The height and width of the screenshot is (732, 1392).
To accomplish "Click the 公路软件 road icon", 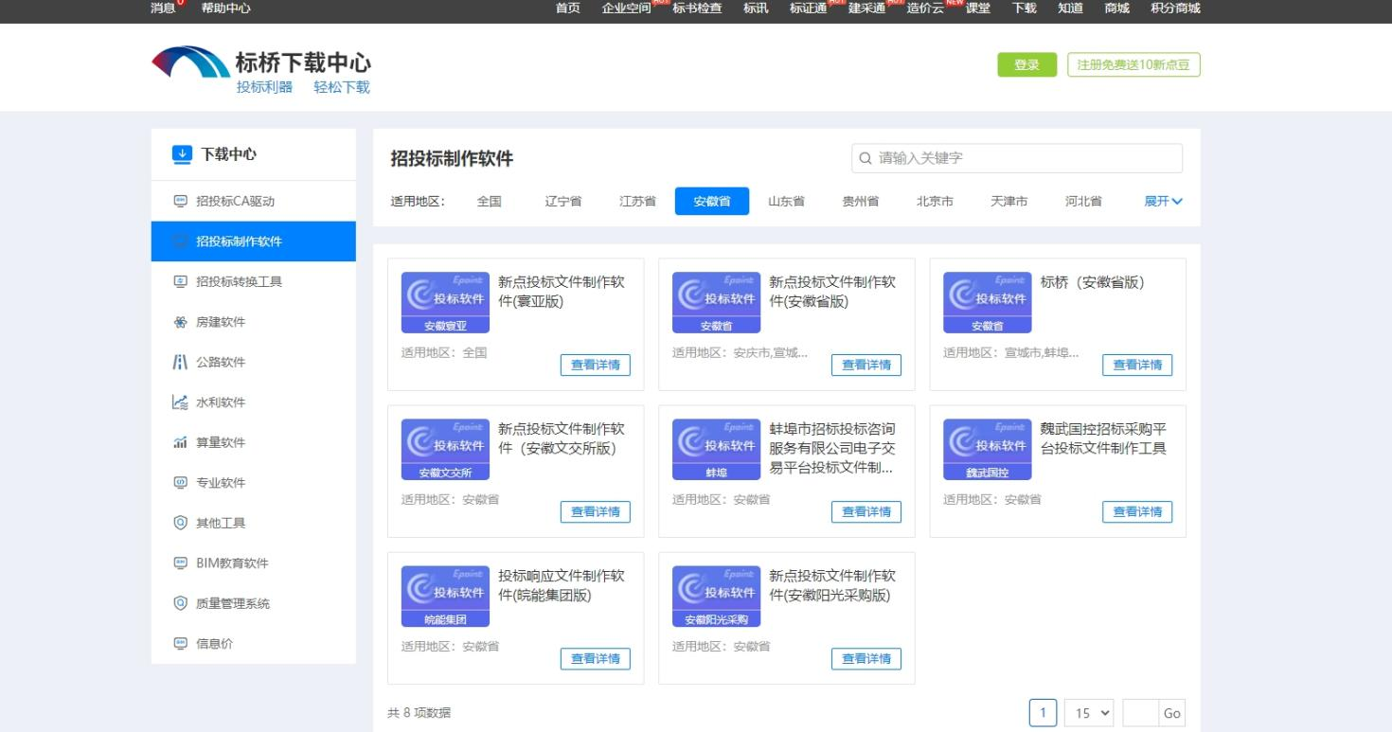I will (180, 362).
